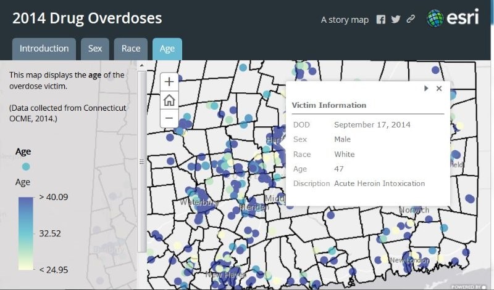Click the 'White' race value

pos(345,155)
